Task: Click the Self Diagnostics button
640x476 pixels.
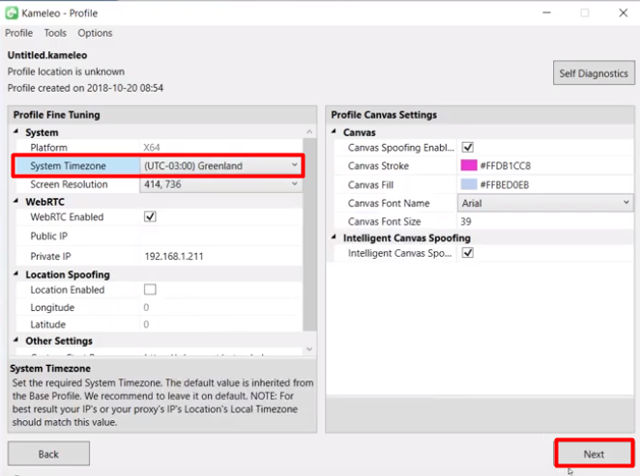Action: [x=594, y=73]
